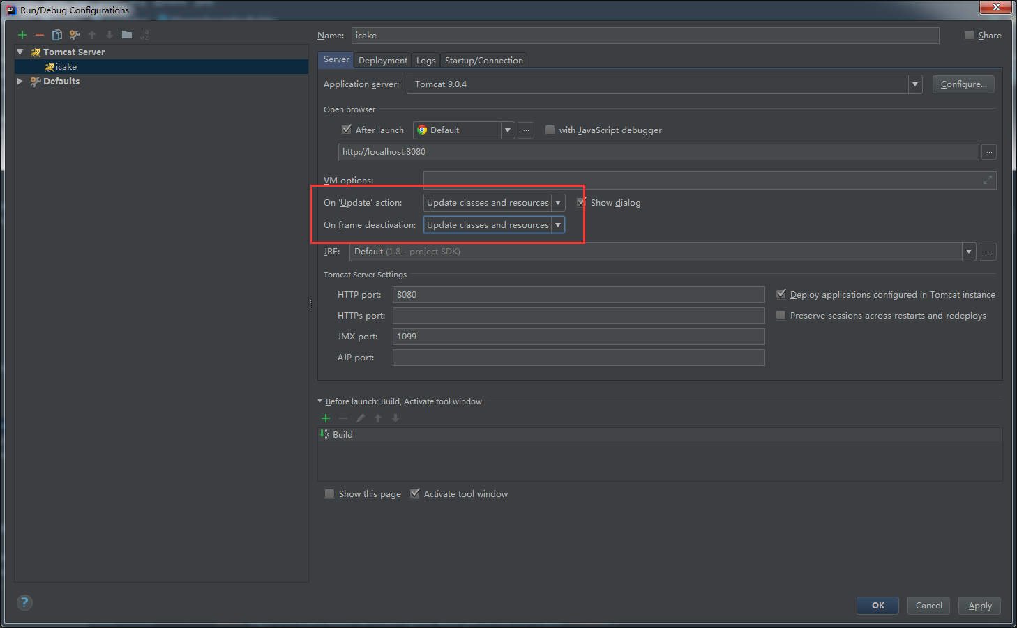Click the http://localhost:8080 URL field
Image resolution: width=1017 pixels, height=628 pixels.
[x=658, y=152]
